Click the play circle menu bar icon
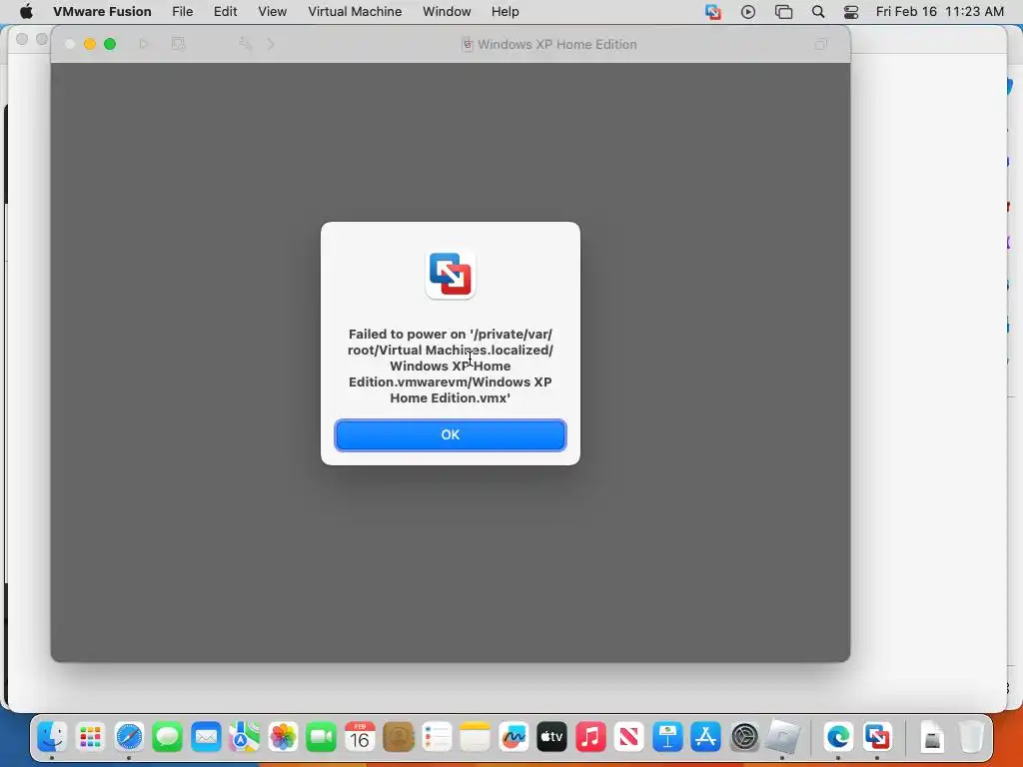This screenshot has height=767, width=1023. [748, 12]
